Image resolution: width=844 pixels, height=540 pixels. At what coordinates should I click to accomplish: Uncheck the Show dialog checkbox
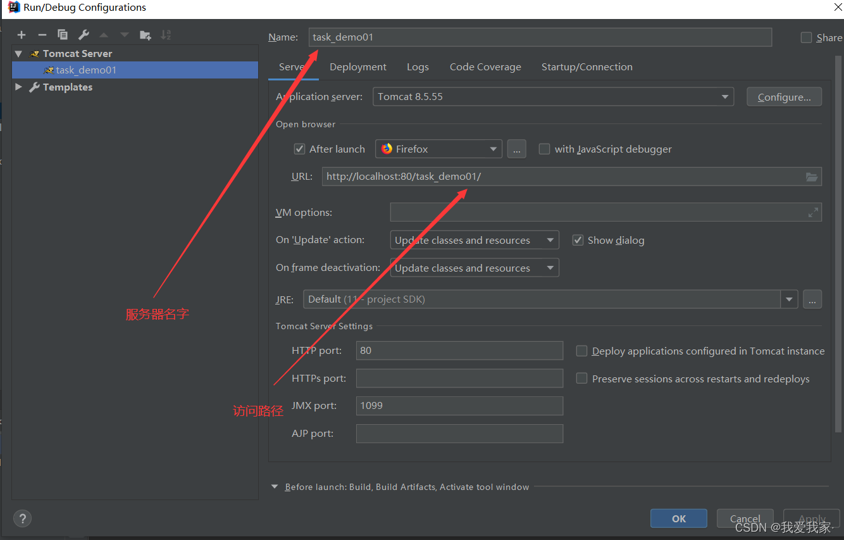click(x=578, y=240)
